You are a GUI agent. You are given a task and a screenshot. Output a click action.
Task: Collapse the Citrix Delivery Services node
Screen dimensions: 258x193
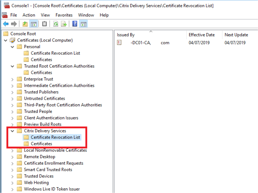(12, 131)
